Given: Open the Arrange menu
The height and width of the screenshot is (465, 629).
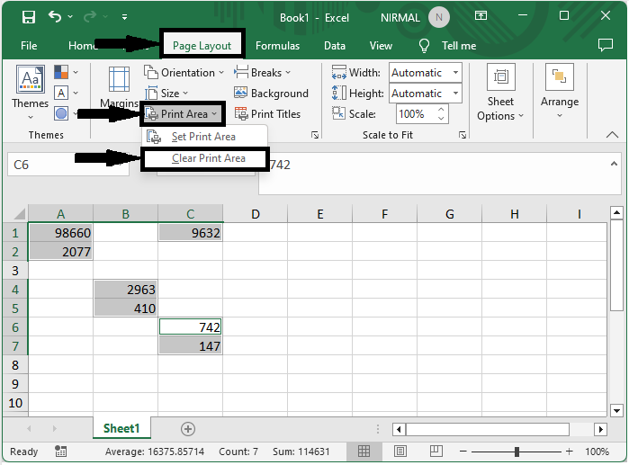Looking at the screenshot, I should (x=560, y=92).
